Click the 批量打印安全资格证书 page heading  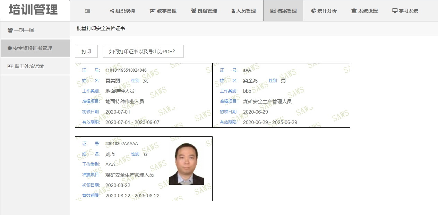coord(101,29)
